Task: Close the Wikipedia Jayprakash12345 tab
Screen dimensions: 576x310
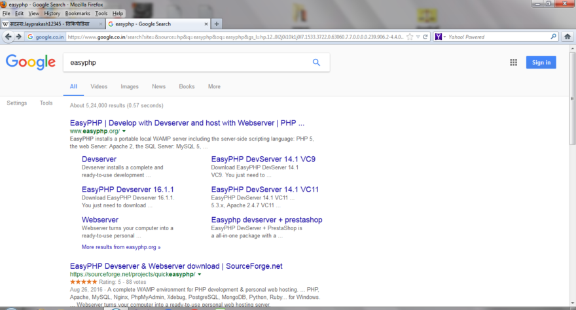Action: pyautogui.click(x=101, y=24)
